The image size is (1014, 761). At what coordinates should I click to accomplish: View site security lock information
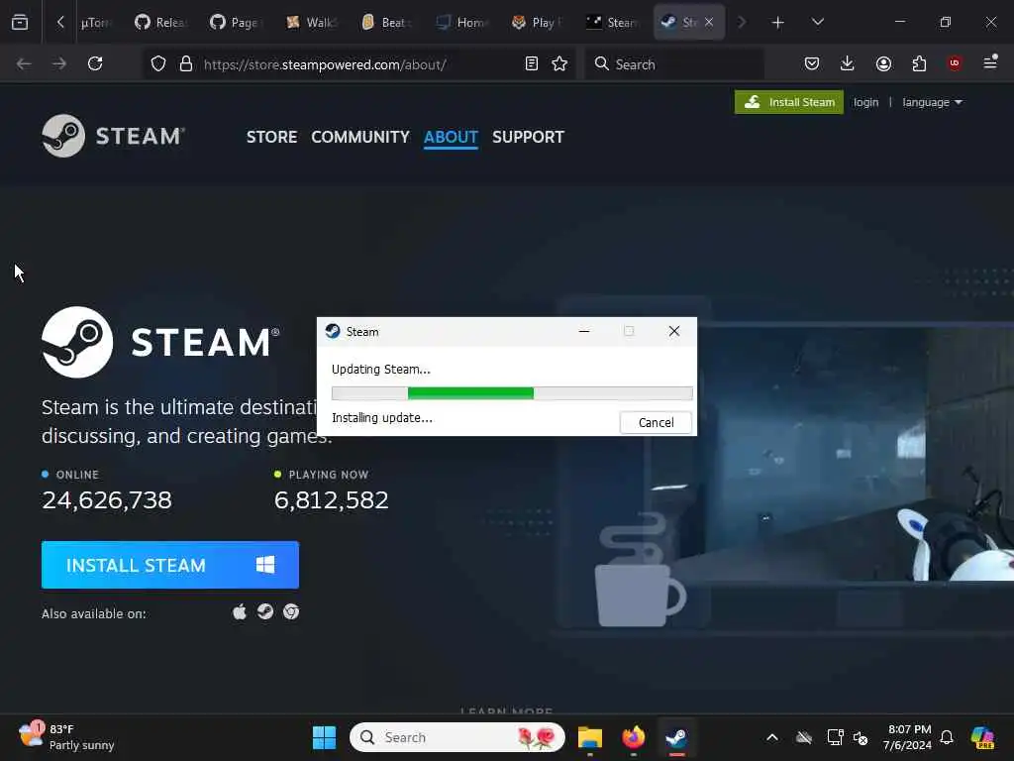pos(186,63)
